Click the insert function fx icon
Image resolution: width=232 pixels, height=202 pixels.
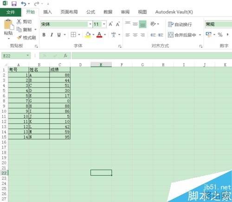(x=65, y=56)
